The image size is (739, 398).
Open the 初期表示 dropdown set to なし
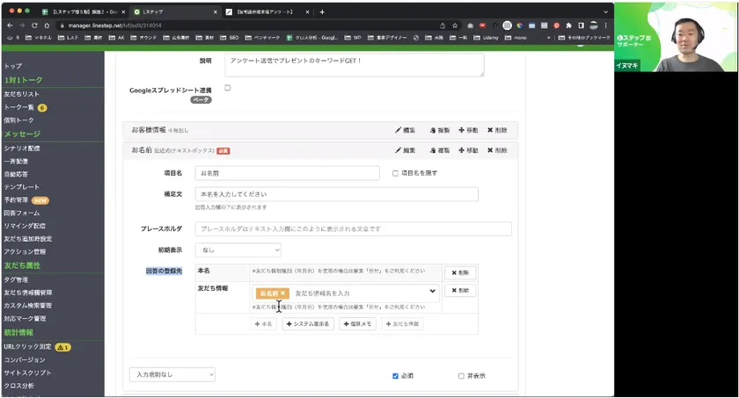[238, 250]
